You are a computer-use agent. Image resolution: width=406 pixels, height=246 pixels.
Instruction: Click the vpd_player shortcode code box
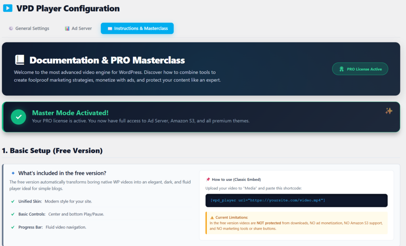coord(296,200)
